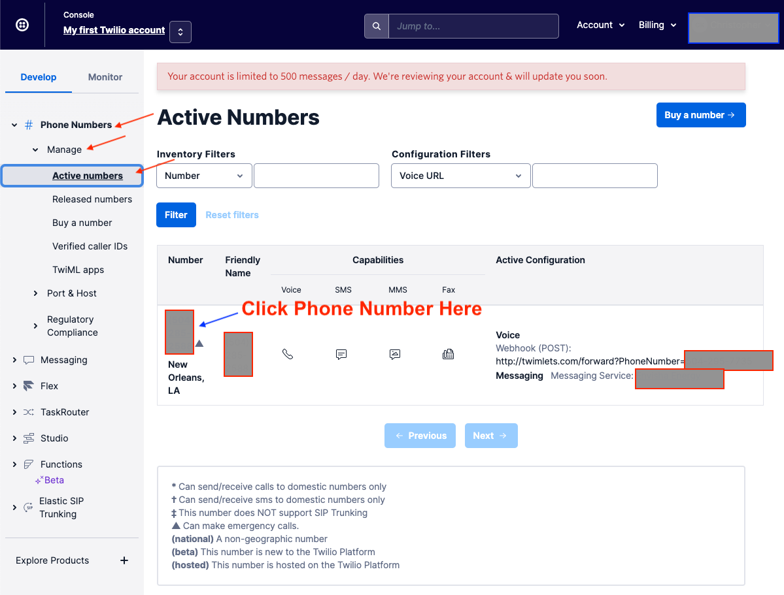Collapse the Phone Numbers section chevron

pyautogui.click(x=14, y=125)
